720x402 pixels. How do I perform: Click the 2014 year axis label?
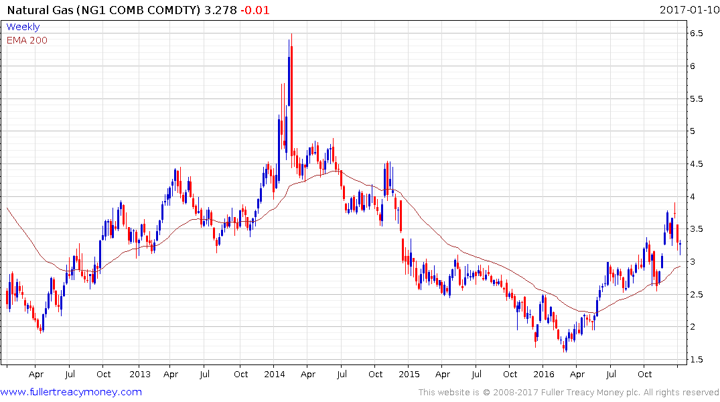[275, 374]
